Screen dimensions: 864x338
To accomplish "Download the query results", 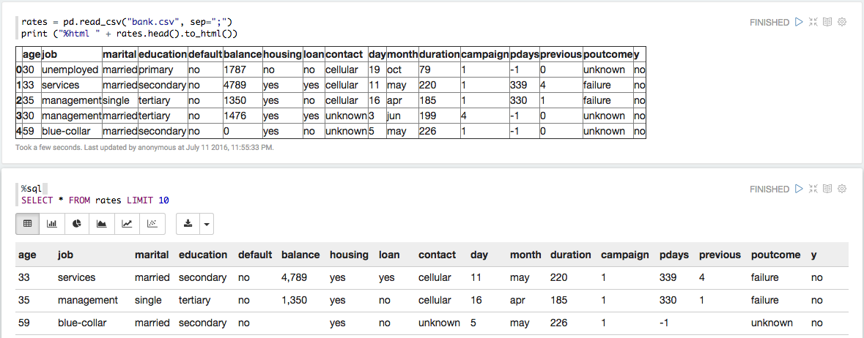I will pos(188,223).
